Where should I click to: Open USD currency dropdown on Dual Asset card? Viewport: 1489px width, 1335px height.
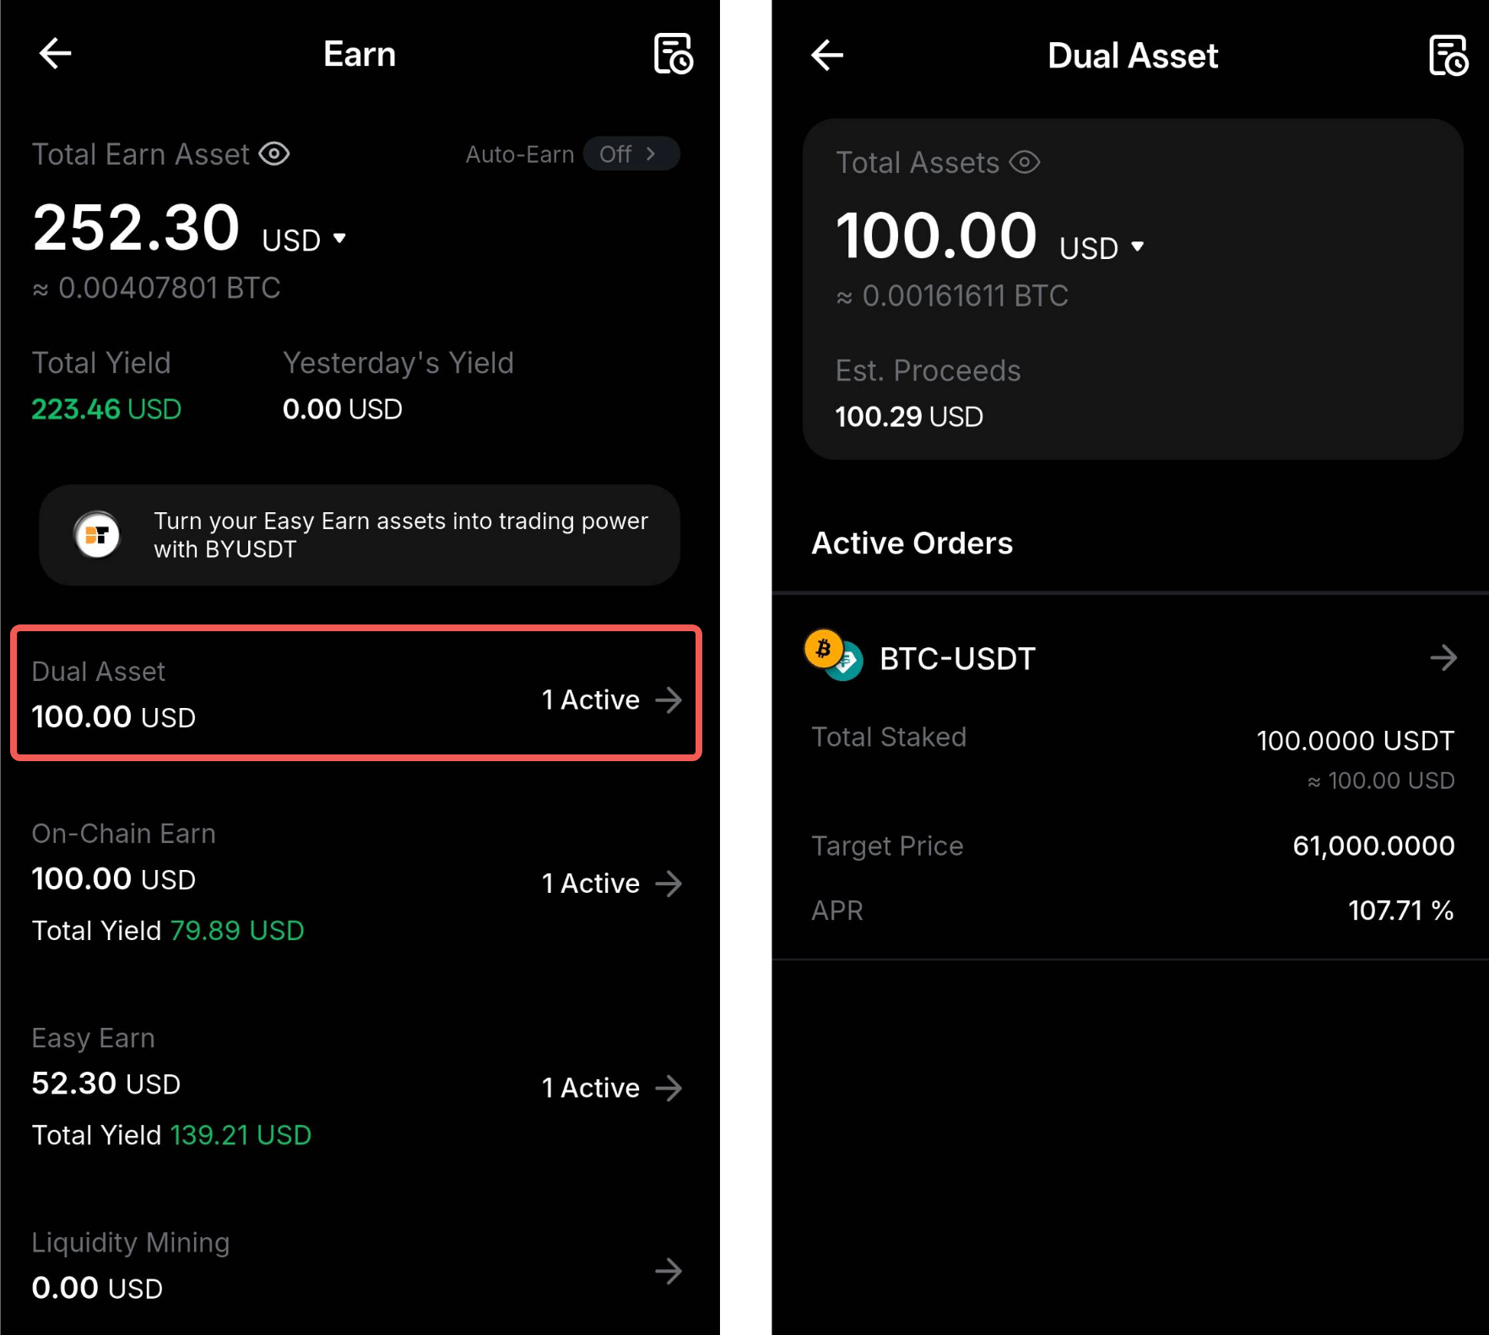pyautogui.click(x=1102, y=248)
